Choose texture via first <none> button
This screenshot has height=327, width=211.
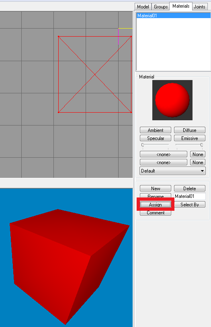pyautogui.click(x=164, y=154)
